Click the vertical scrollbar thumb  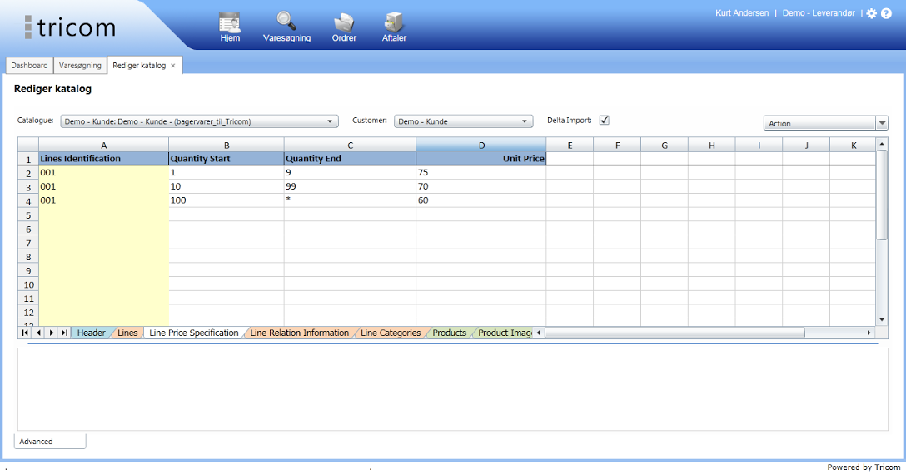[x=882, y=195]
